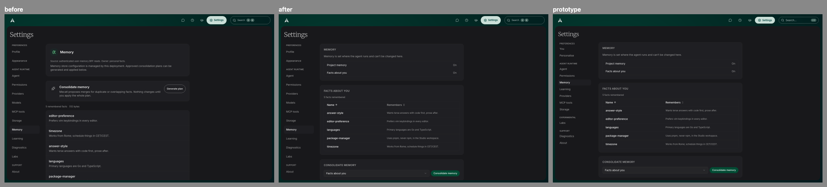
Task: Select answer-style row in after panel
Action: tap(392, 113)
